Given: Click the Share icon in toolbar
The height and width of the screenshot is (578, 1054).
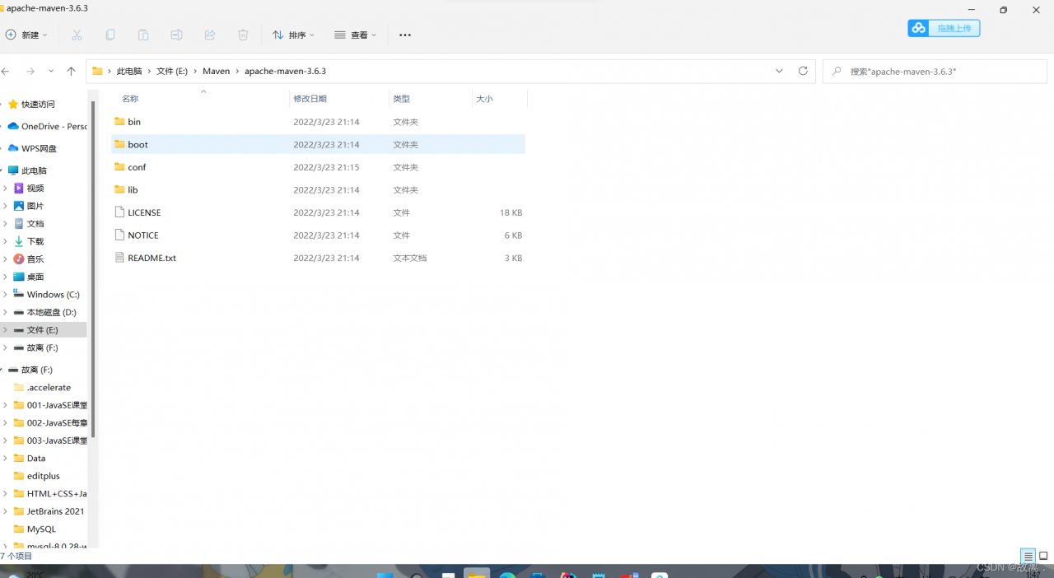Looking at the screenshot, I should (209, 35).
